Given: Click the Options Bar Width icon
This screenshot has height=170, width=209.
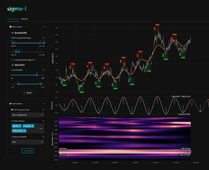Looking at the screenshot, I should pyautogui.click(x=12, y=137).
